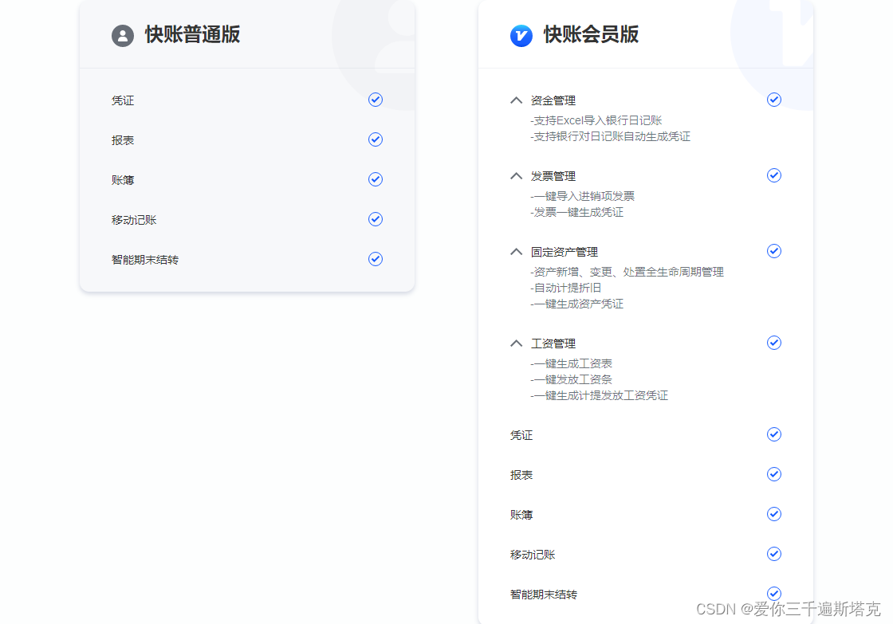Click the line 发票一键生成凭证
The height and width of the screenshot is (624, 893).
[577, 212]
